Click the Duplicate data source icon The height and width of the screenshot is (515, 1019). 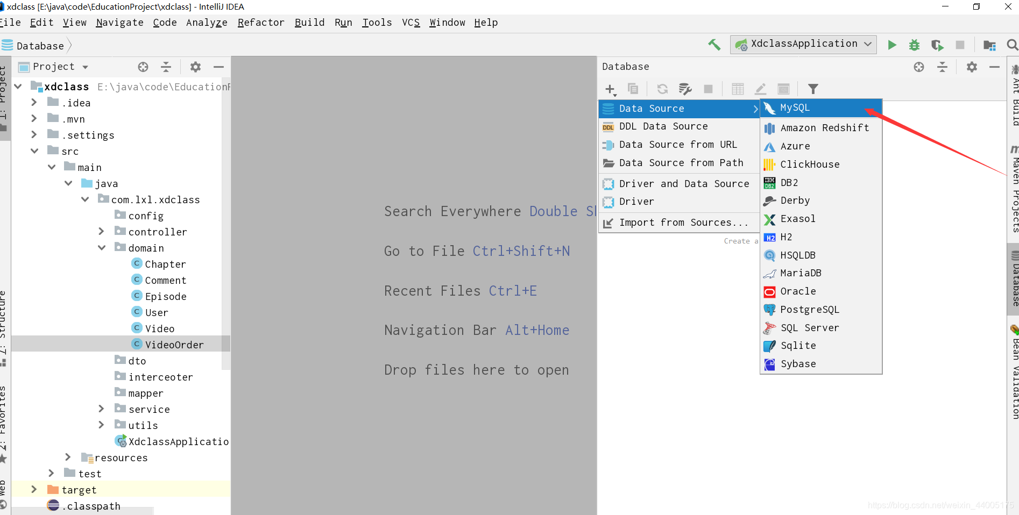[633, 89]
